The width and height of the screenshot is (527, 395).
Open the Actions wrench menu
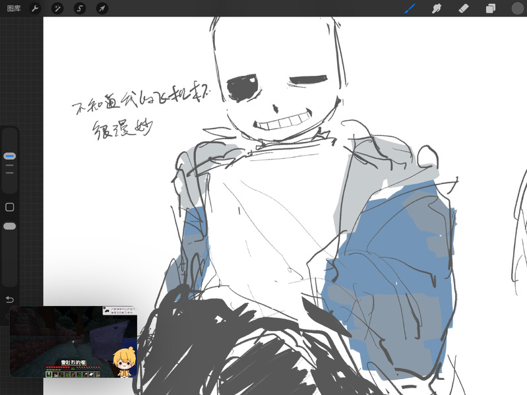(x=35, y=9)
